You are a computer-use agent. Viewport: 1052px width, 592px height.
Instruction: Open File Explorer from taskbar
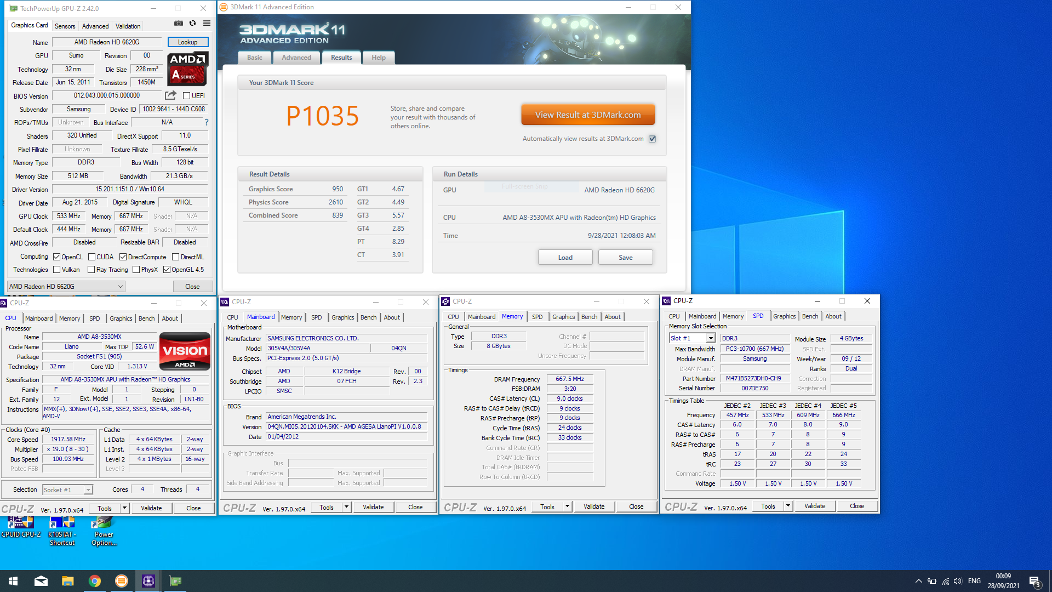pyautogui.click(x=67, y=581)
